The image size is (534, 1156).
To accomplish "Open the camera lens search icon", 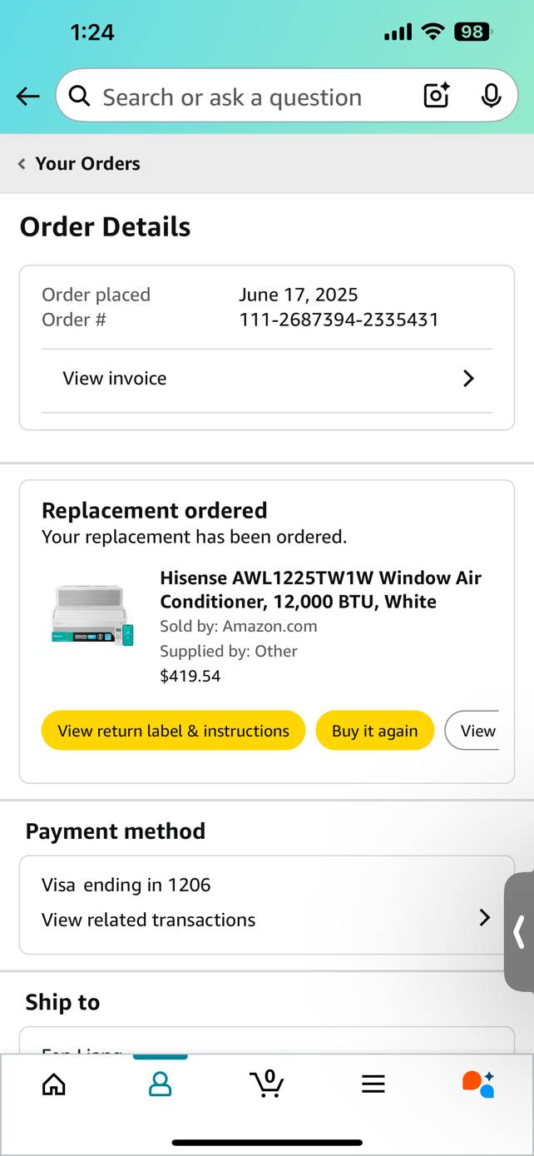I will coord(437,96).
